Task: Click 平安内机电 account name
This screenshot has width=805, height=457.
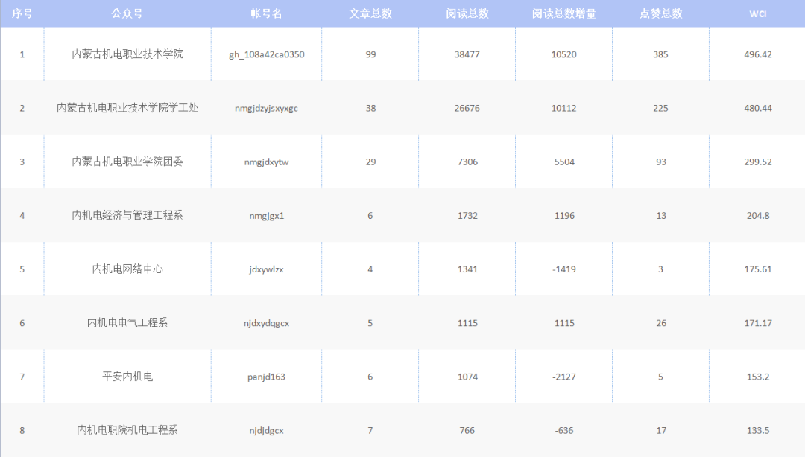Action: pyautogui.click(x=127, y=377)
